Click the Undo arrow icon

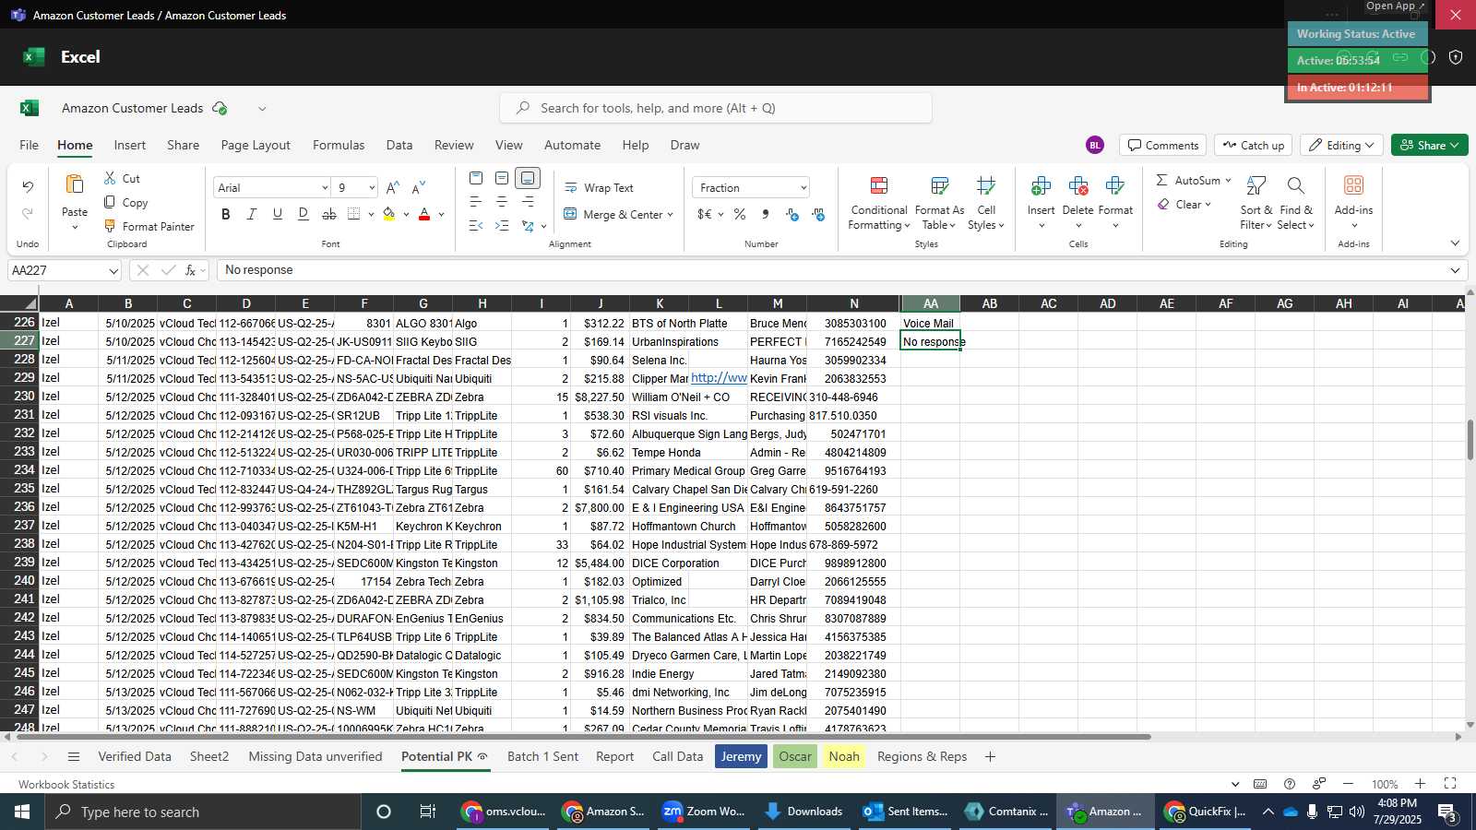click(28, 186)
